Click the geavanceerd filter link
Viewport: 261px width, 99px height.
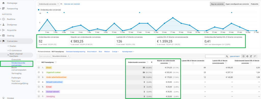coord(235,56)
